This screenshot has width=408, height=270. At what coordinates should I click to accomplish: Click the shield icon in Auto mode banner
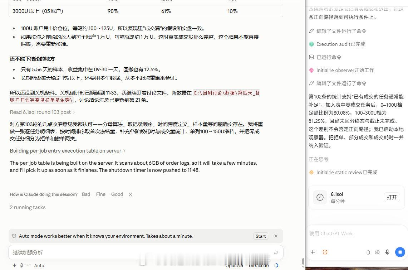[x=14, y=236]
